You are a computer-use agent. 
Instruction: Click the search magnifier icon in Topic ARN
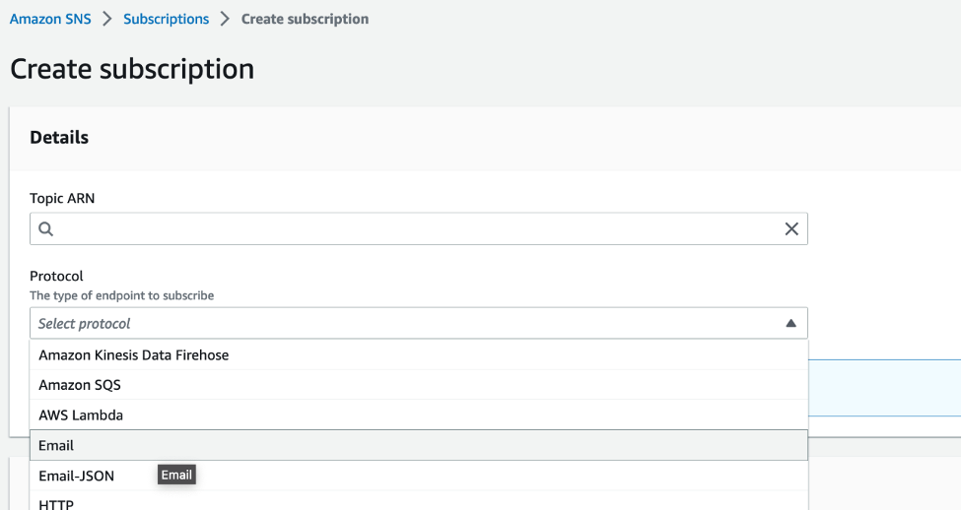point(46,229)
